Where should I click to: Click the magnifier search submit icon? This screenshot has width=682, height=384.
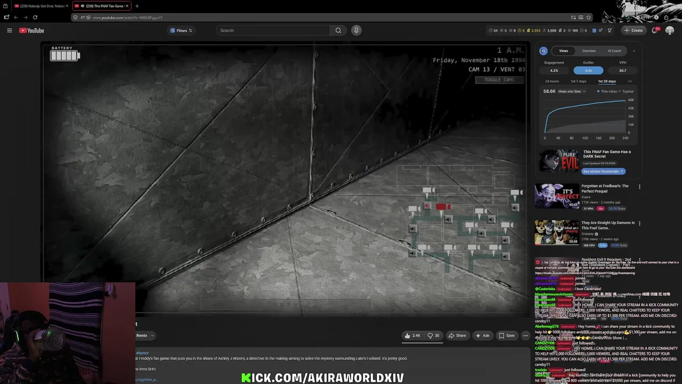click(338, 30)
